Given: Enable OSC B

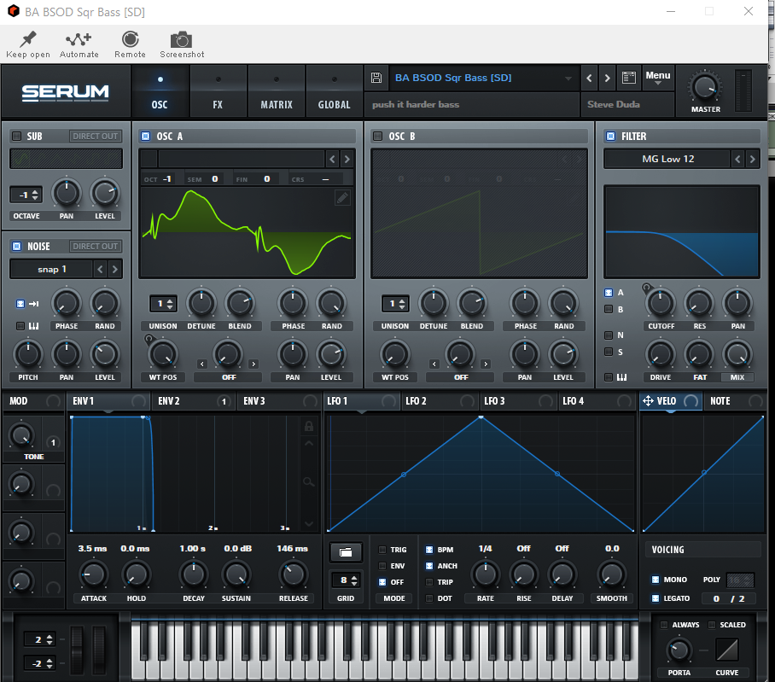Looking at the screenshot, I should pyautogui.click(x=377, y=136).
